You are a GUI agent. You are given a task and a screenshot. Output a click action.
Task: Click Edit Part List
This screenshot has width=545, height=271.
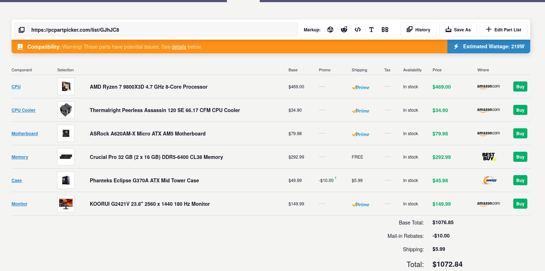tap(504, 30)
